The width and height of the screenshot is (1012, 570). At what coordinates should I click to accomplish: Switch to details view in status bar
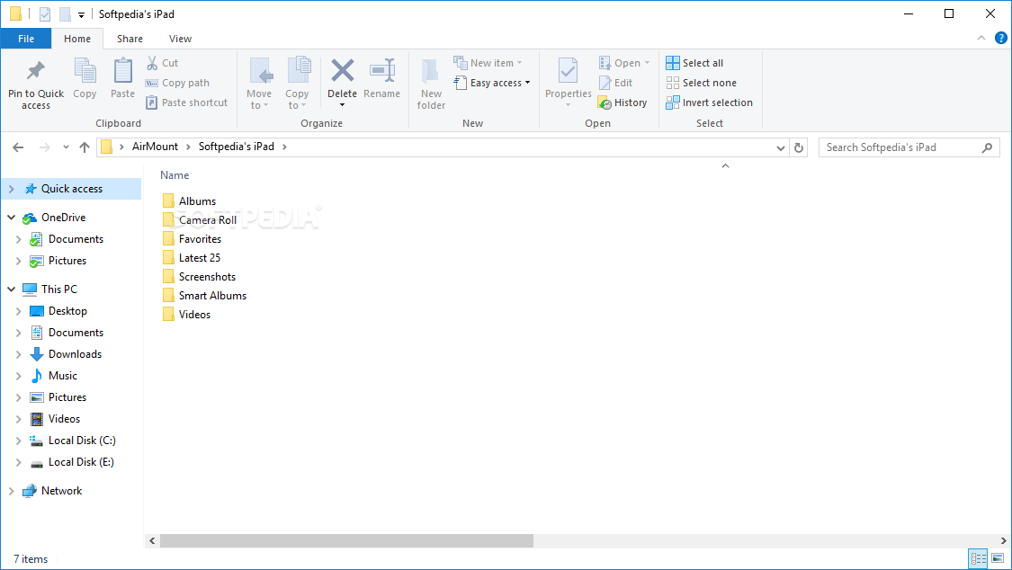979,558
